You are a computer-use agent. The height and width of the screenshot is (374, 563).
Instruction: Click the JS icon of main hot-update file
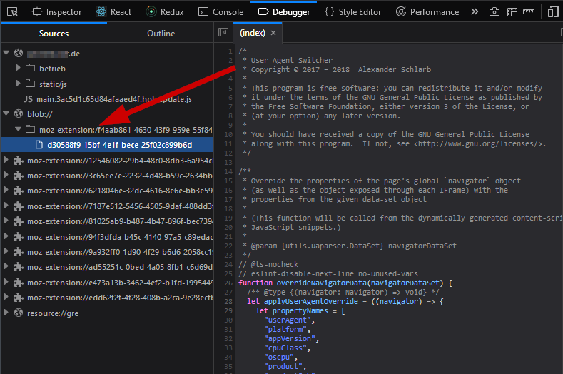pos(29,99)
